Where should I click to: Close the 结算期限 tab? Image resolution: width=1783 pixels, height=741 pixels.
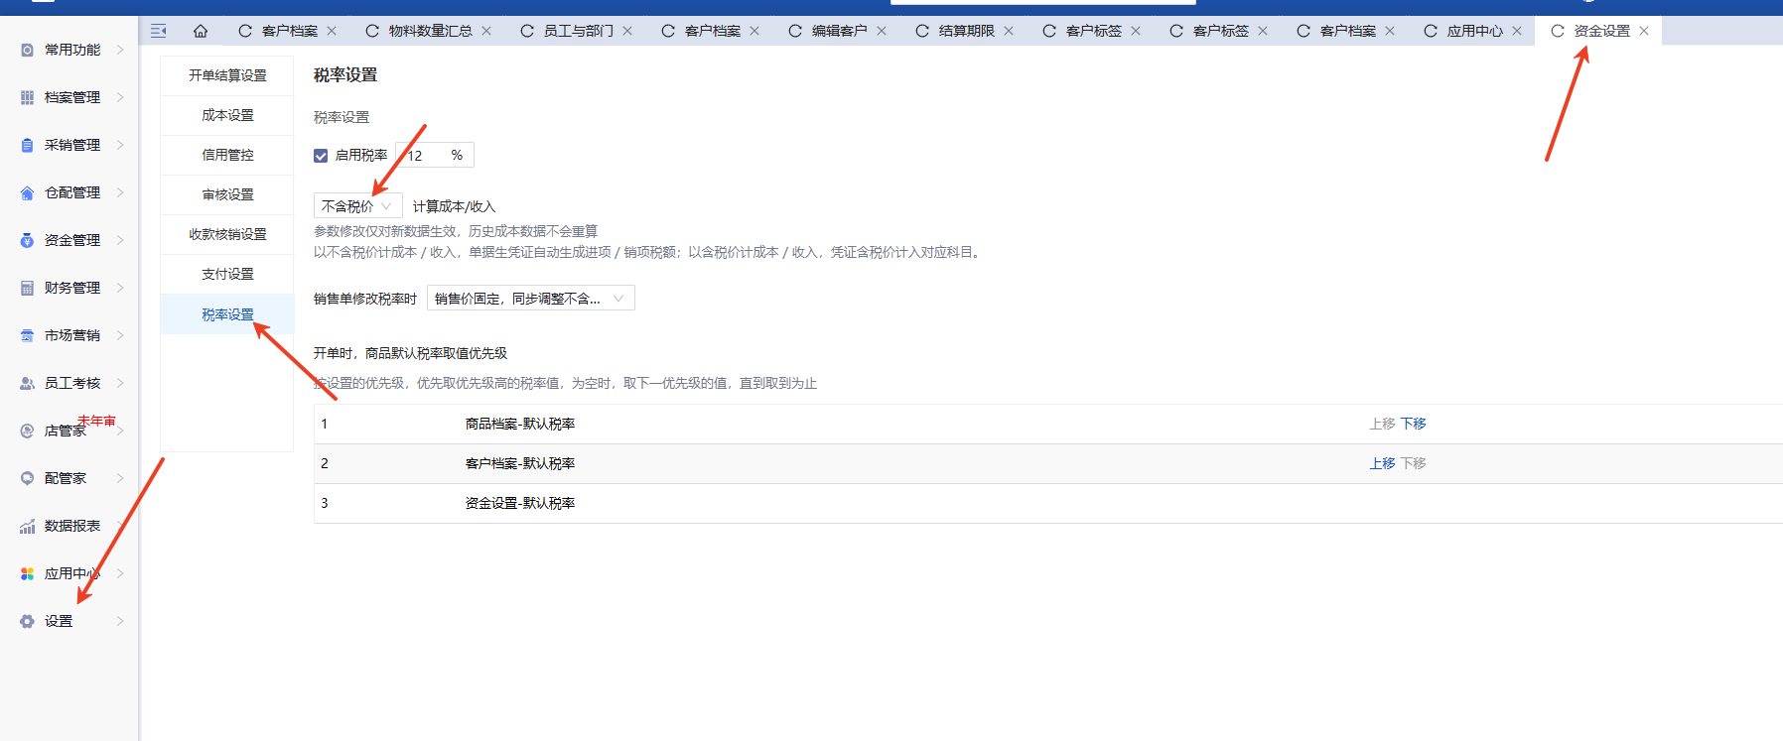(1009, 31)
